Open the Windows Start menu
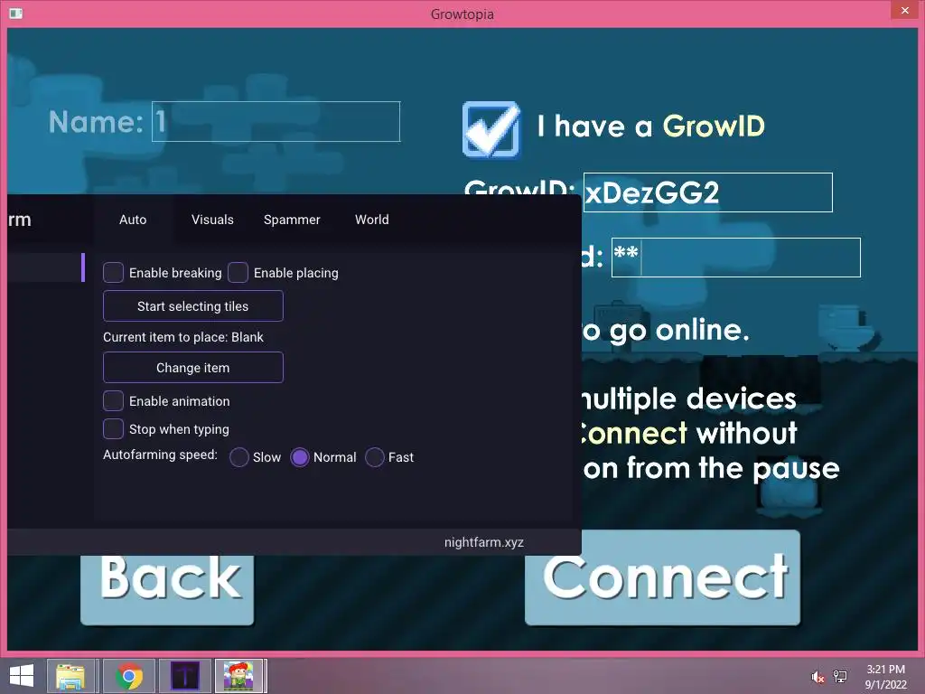Screen dimensions: 925x694 point(22,676)
